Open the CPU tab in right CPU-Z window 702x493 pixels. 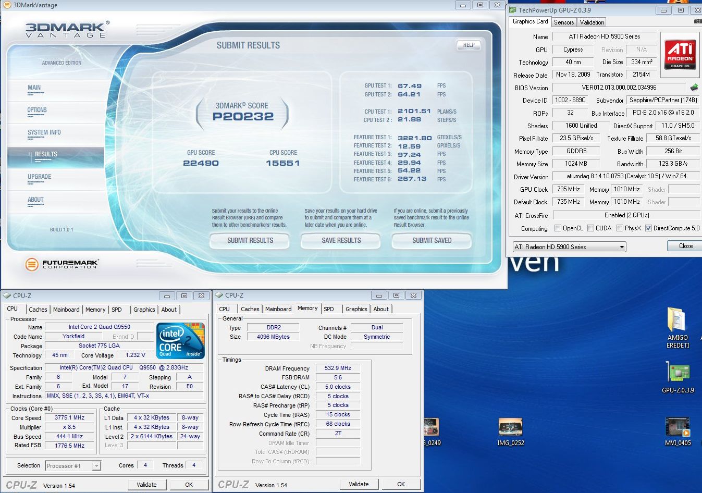[225, 309]
